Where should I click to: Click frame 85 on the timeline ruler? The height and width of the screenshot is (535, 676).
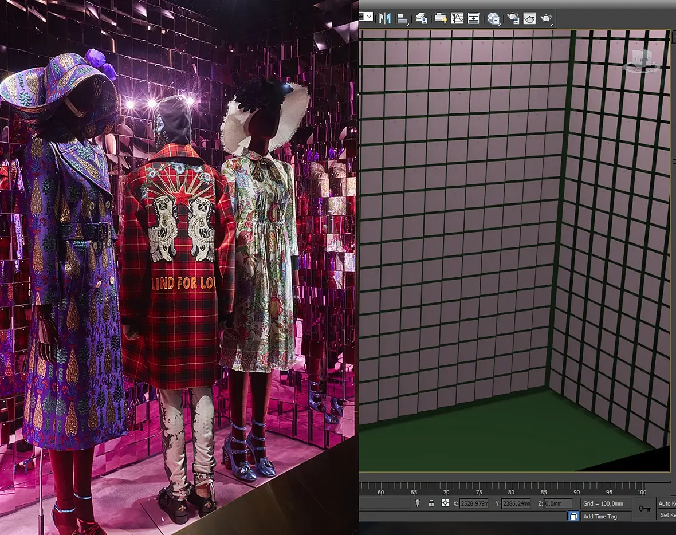click(544, 492)
